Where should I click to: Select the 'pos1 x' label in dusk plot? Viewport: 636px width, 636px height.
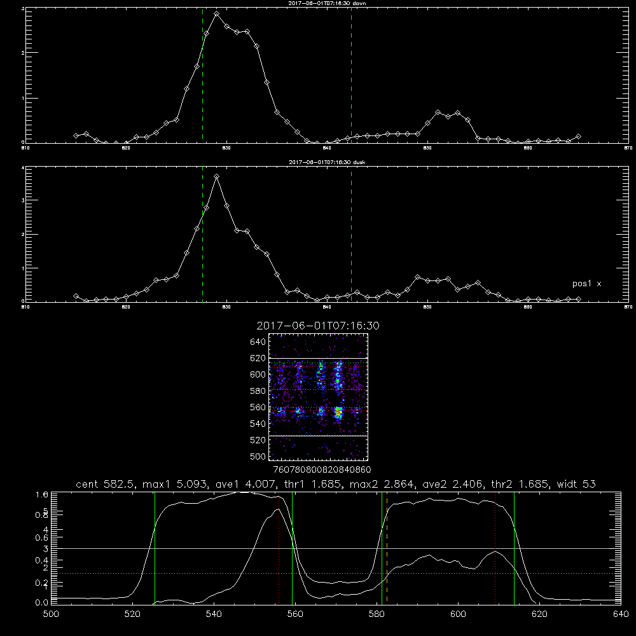(x=586, y=284)
